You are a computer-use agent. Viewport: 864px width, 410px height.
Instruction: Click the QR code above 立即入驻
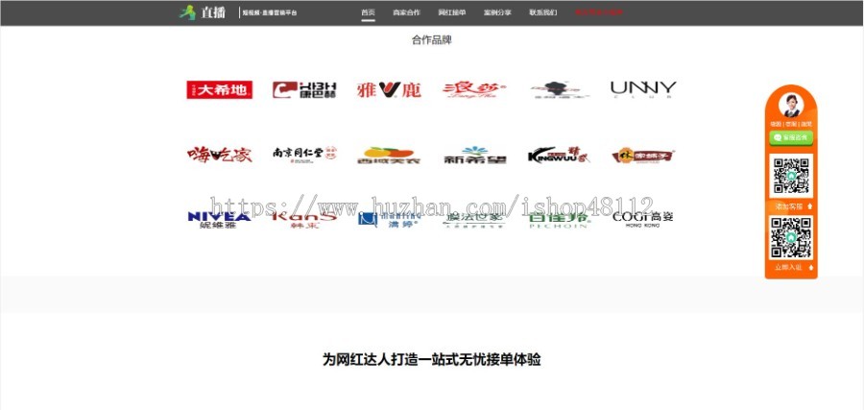[791, 237]
